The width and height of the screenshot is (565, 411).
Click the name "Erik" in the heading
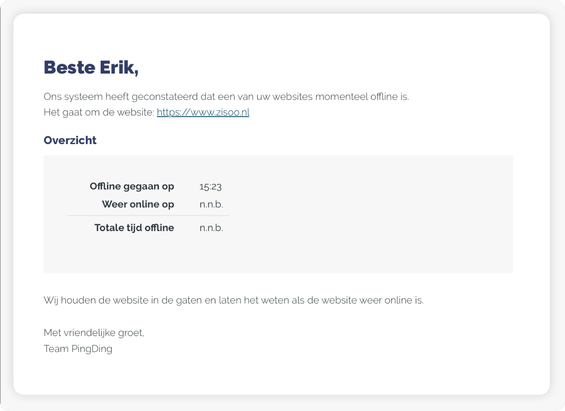118,67
